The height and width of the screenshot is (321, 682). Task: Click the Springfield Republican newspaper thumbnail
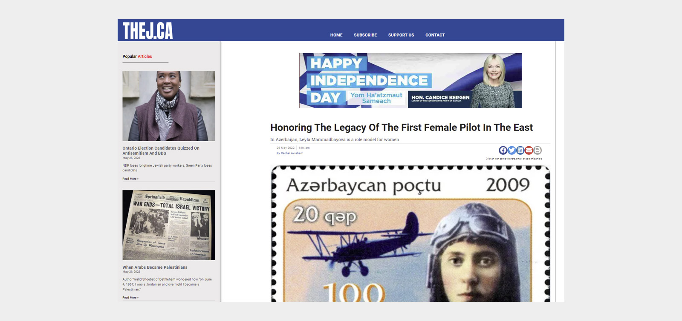[168, 225]
